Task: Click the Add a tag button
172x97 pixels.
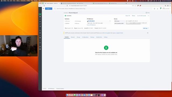Action: coord(146,28)
